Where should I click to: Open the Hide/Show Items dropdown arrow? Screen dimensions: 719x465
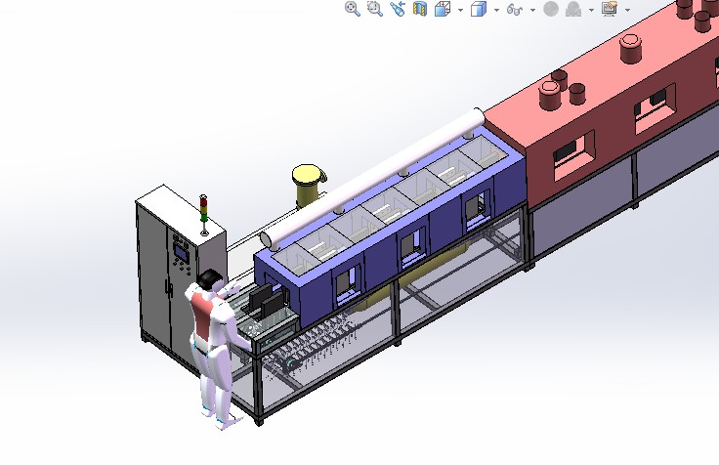[x=532, y=10]
